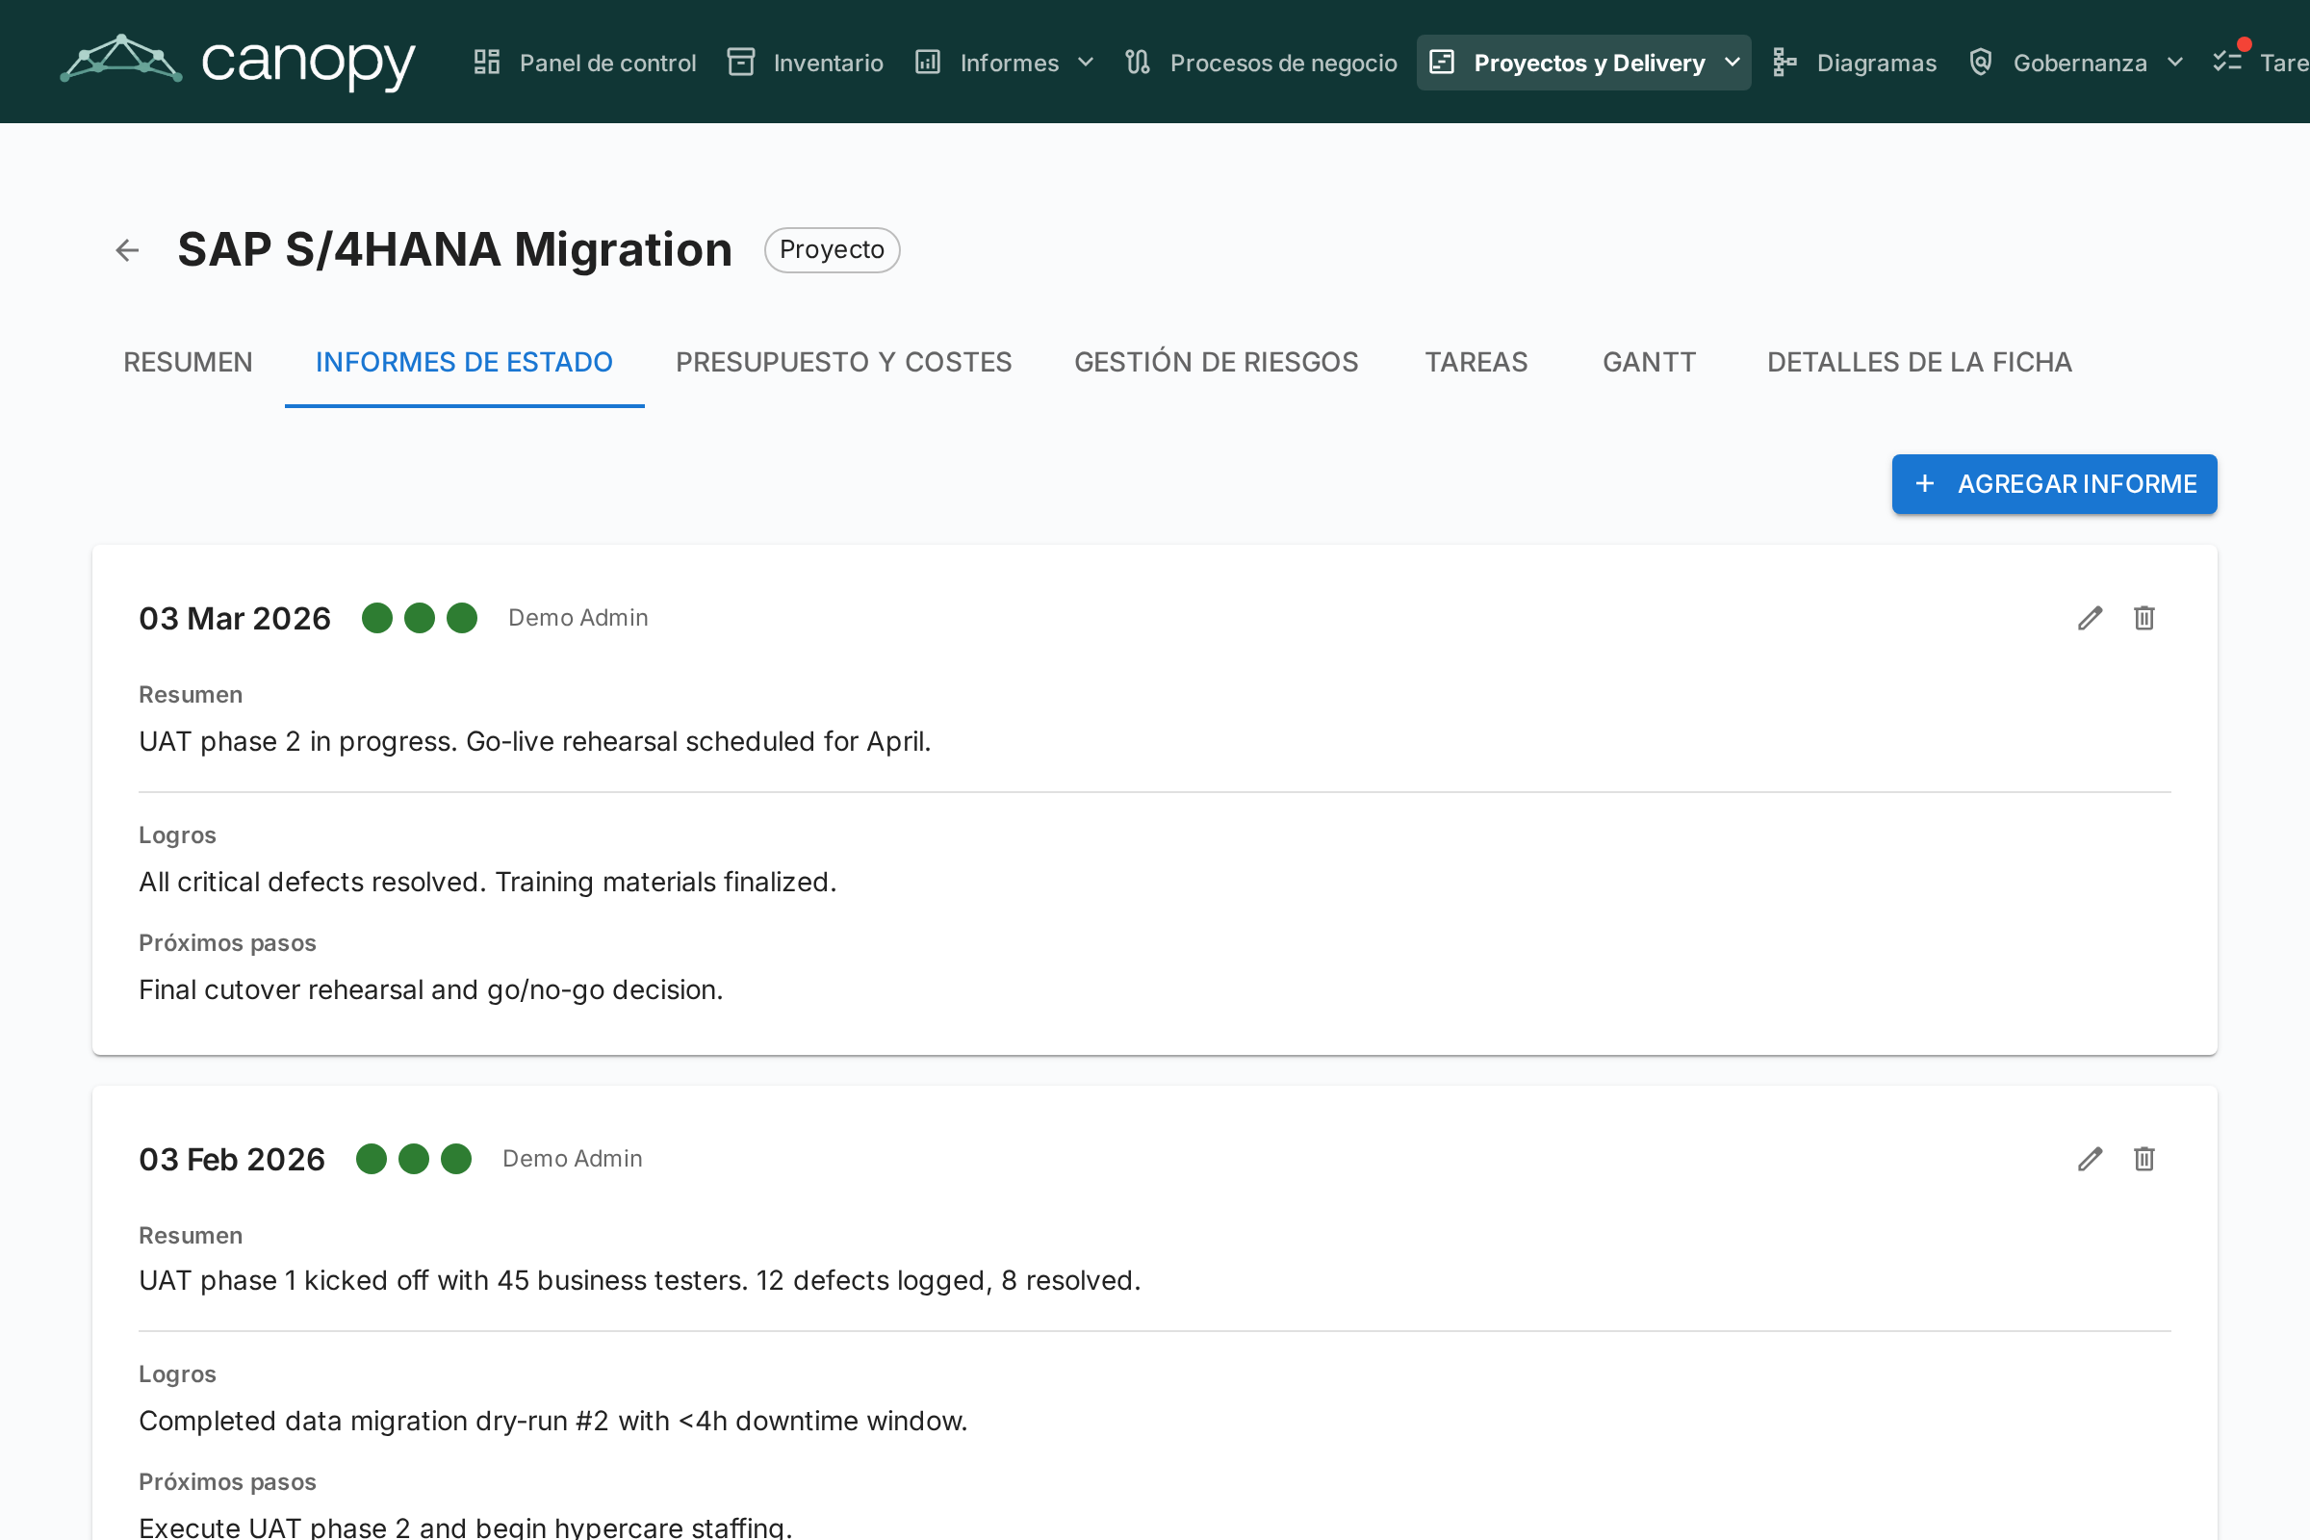The image size is (2310, 1540).
Task: Click the Informes chart icon
Action: (x=928, y=63)
